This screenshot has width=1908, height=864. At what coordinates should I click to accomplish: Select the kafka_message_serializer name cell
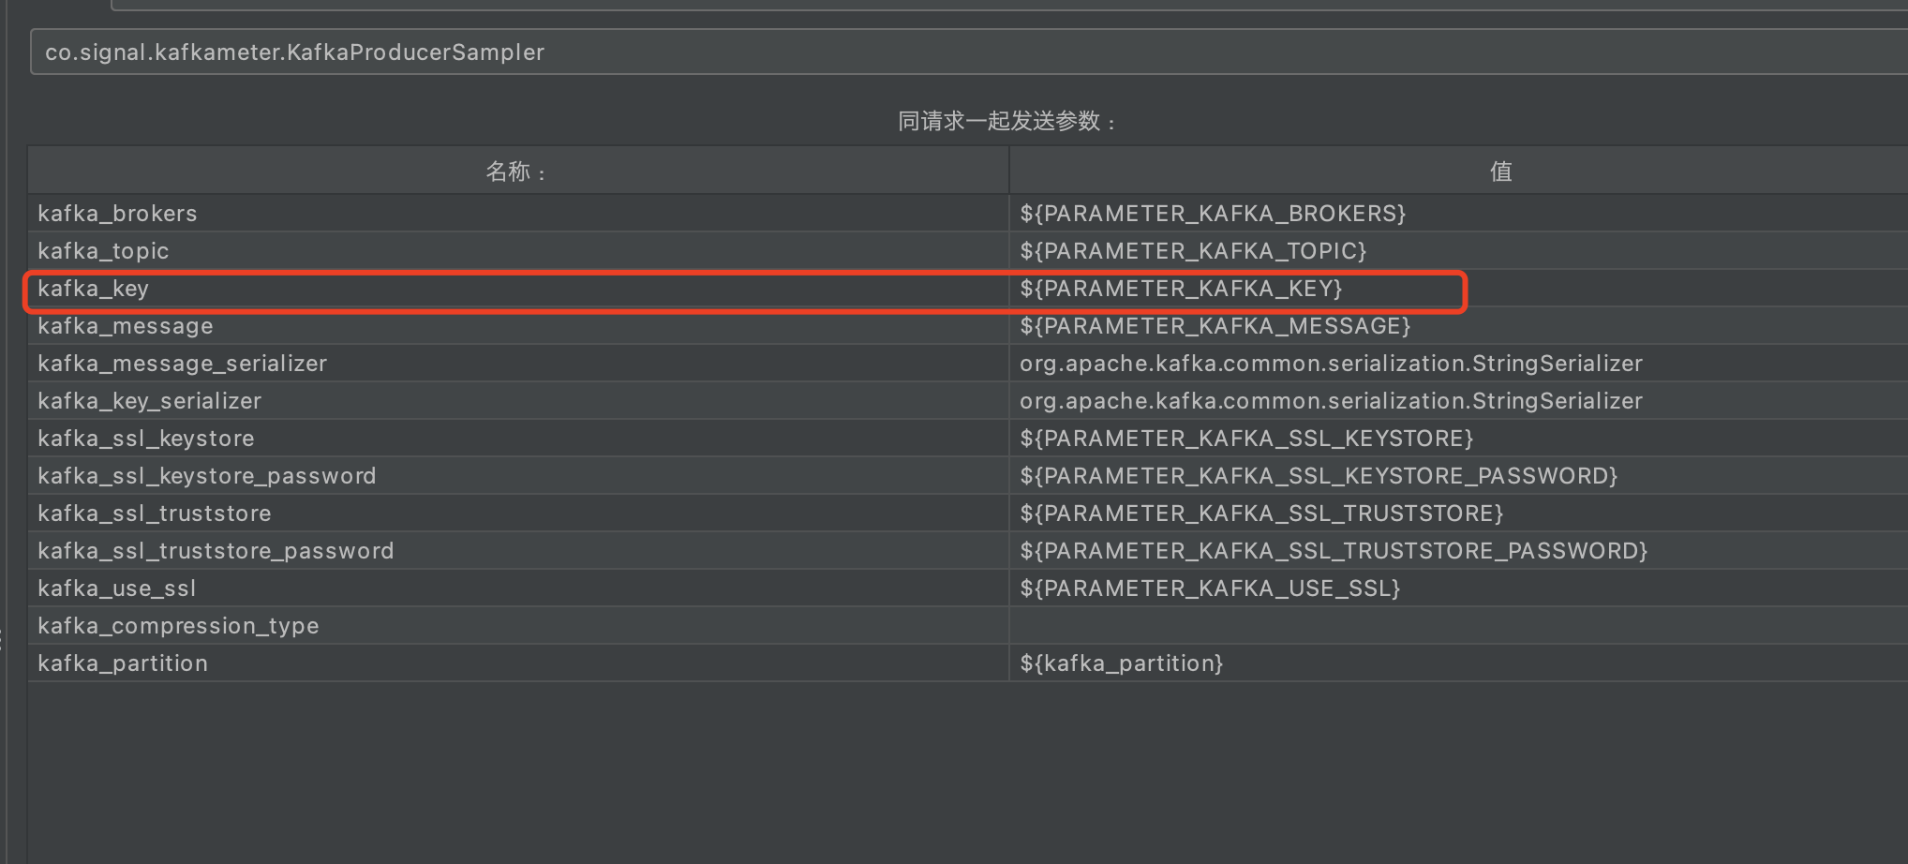coord(518,364)
